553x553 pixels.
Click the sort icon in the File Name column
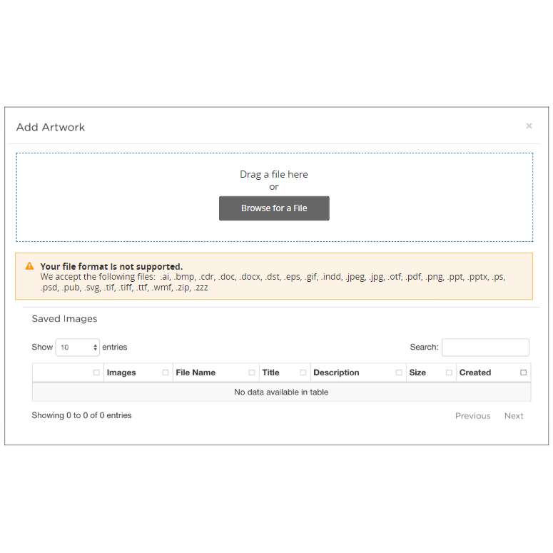[x=252, y=372]
